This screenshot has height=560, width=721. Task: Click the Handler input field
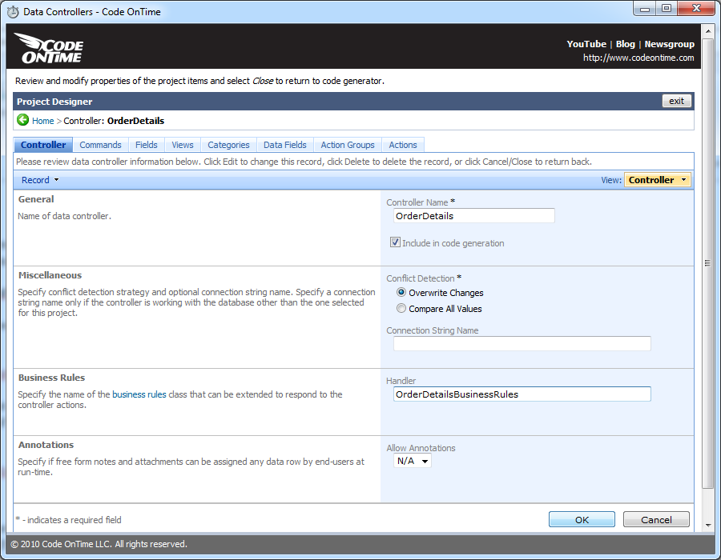522,394
